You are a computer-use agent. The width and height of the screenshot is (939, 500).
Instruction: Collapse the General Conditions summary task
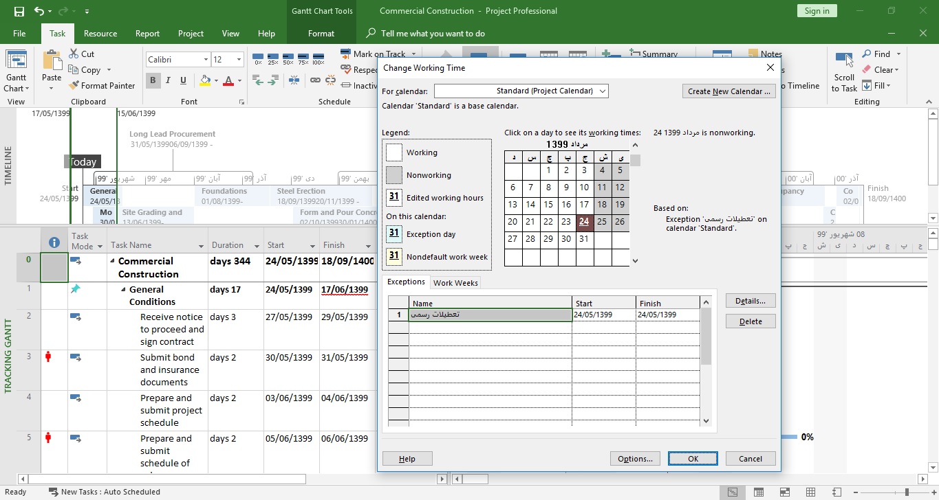pos(123,290)
